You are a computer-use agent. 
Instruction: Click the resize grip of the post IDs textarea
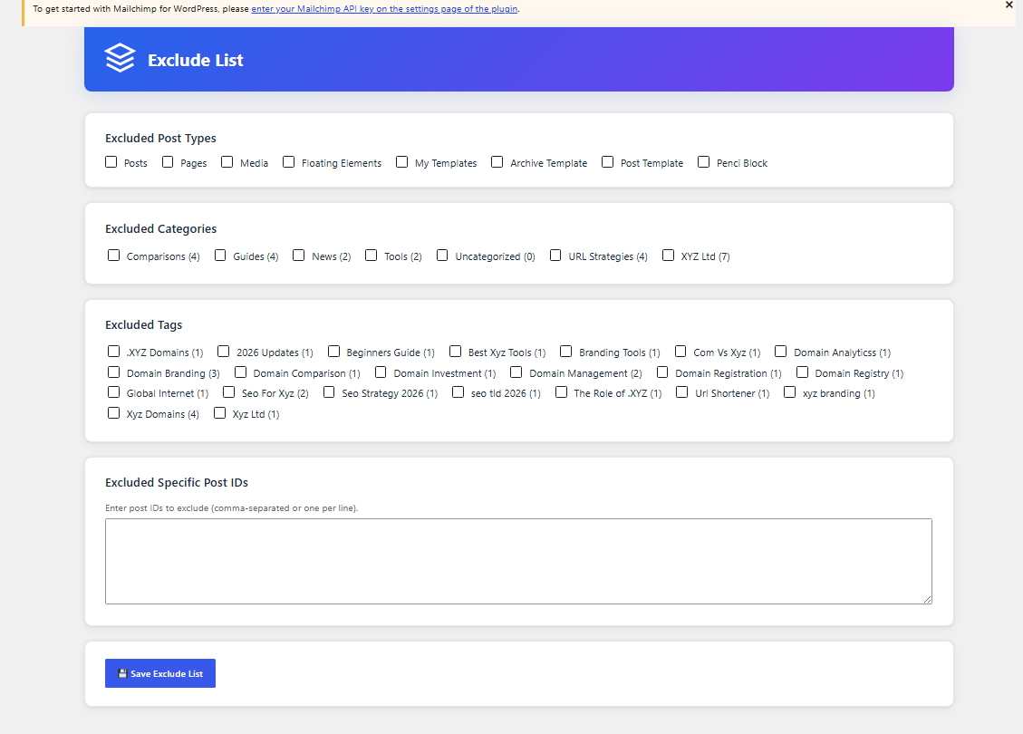(927, 599)
